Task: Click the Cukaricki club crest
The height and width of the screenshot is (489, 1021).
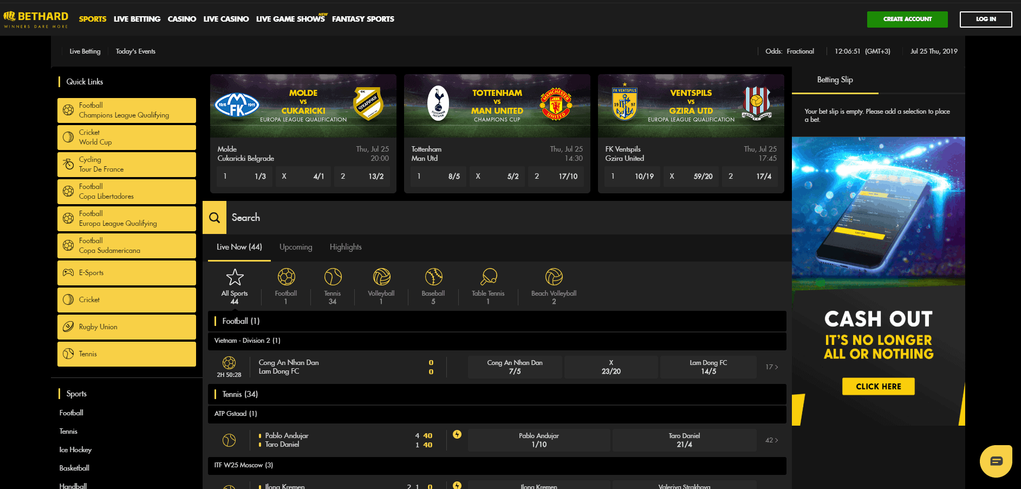Action: 368,103
